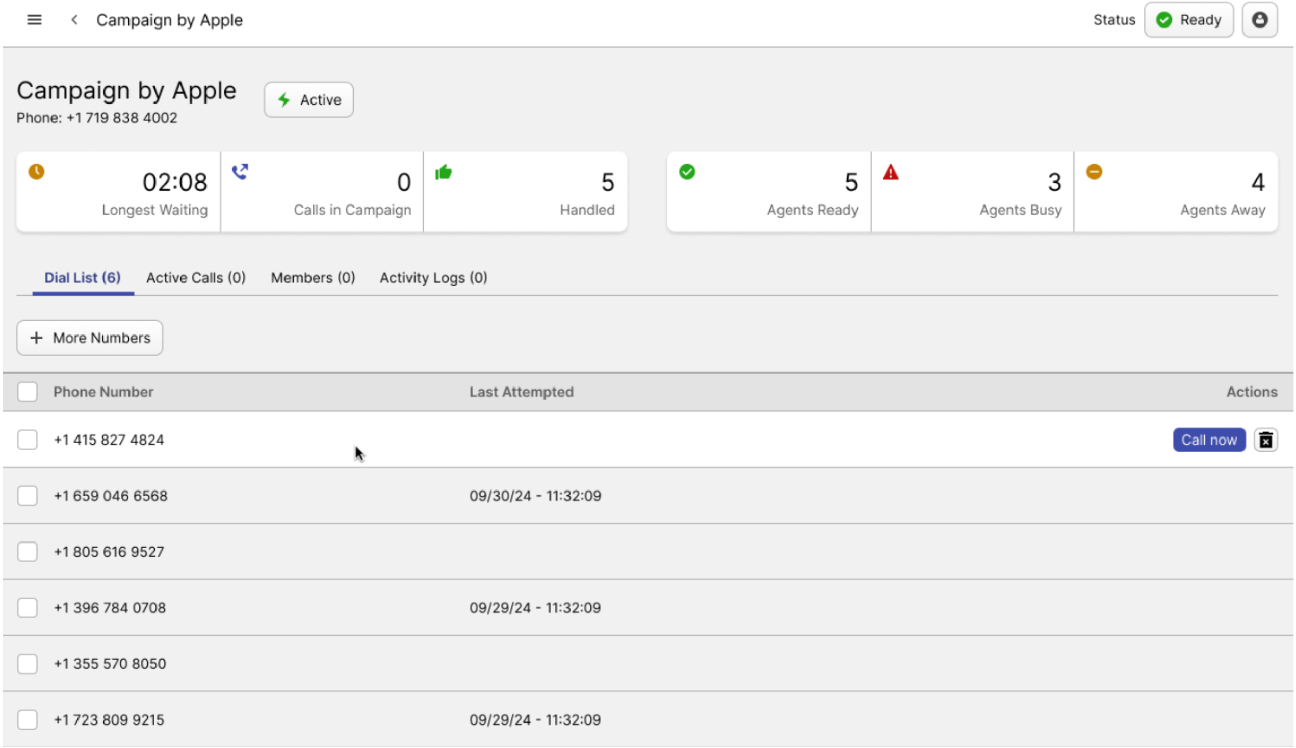The width and height of the screenshot is (1296, 748).
Task: Select the checkbox for +1 396 784 0708
Action: coord(27,608)
